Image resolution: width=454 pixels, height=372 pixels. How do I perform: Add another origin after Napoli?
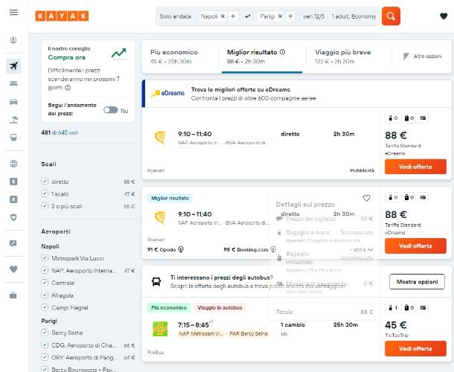(233, 16)
